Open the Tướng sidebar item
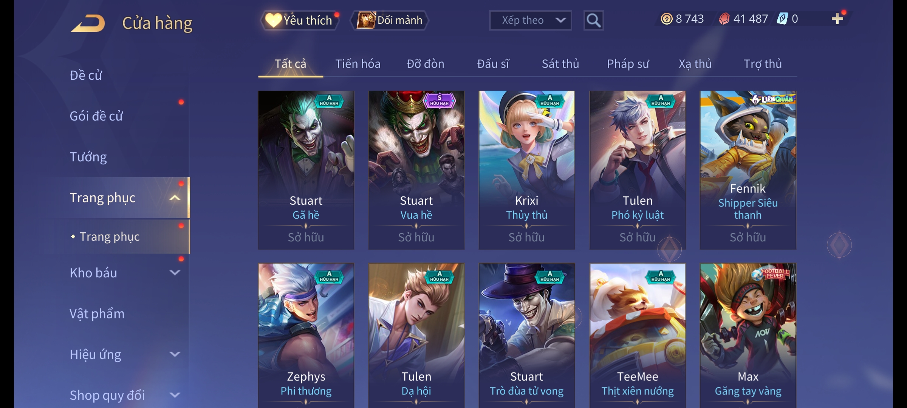This screenshot has width=907, height=408. [x=88, y=157]
